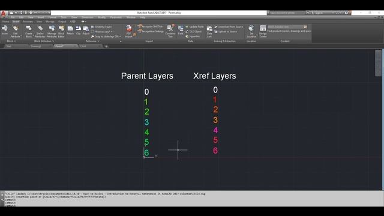Open the Data Link tool
384x216 pixels.
tap(209, 31)
